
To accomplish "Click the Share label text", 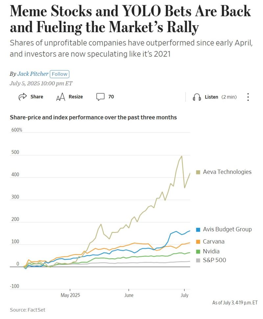I will point(36,97).
